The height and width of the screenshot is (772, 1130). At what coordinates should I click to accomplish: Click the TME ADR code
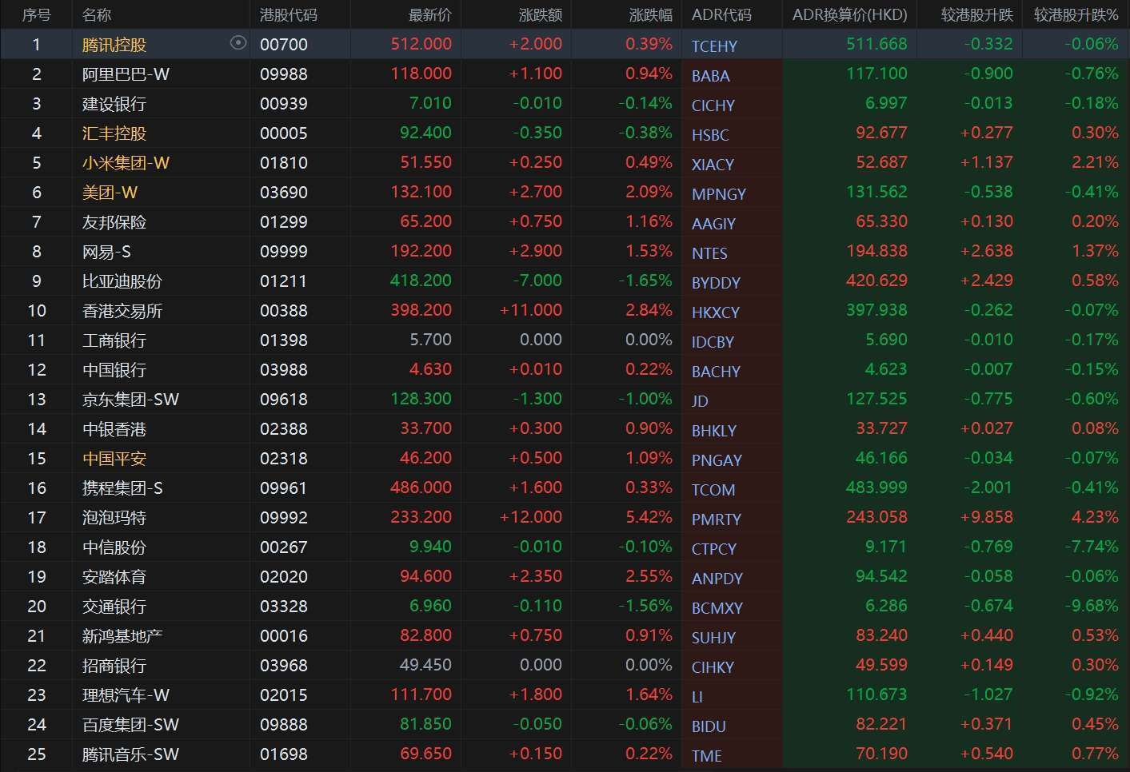(x=707, y=756)
